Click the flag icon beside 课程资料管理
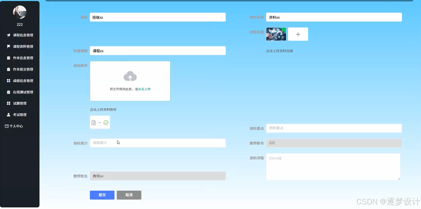The width and height of the screenshot is (421, 209). (8, 46)
